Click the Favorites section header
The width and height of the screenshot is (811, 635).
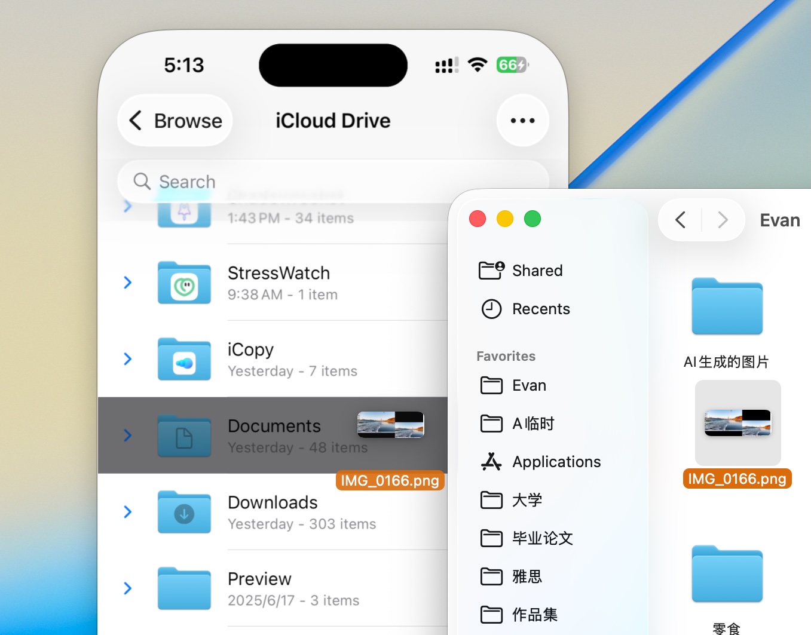click(x=506, y=356)
